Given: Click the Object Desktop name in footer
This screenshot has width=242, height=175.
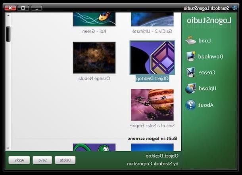Looking at the screenshot, I should click(162, 156).
